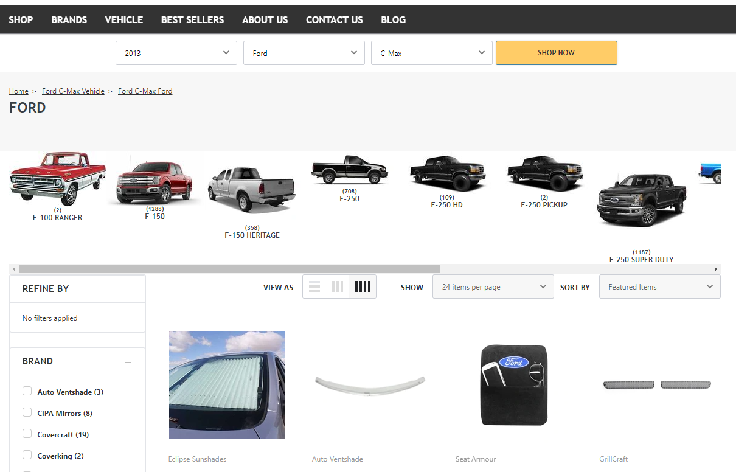736x472 pixels.
Task: Tick the Coverking brand checkbox
Action: click(27, 455)
